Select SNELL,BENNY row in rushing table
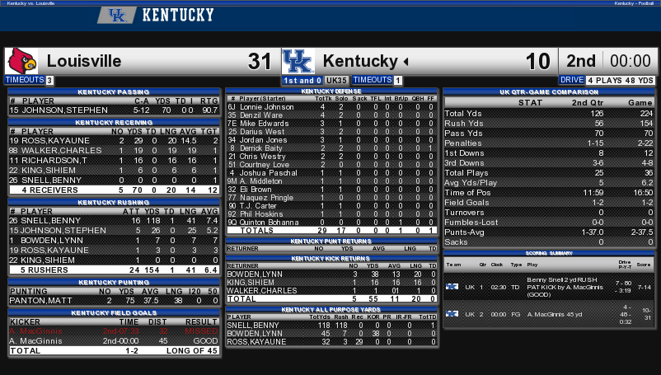Image resolution: width=661 pixels, height=375 pixels. click(x=114, y=220)
